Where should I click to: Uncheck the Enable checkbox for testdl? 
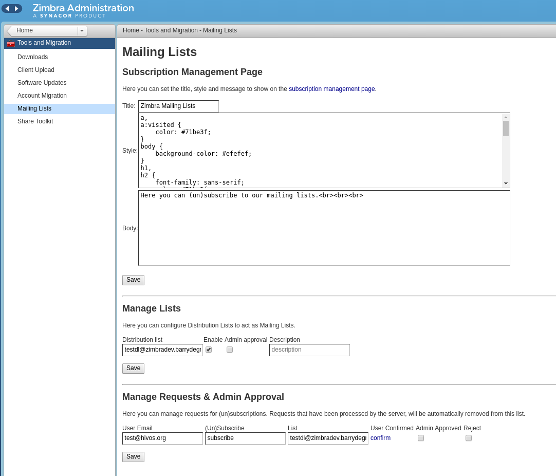tap(209, 350)
